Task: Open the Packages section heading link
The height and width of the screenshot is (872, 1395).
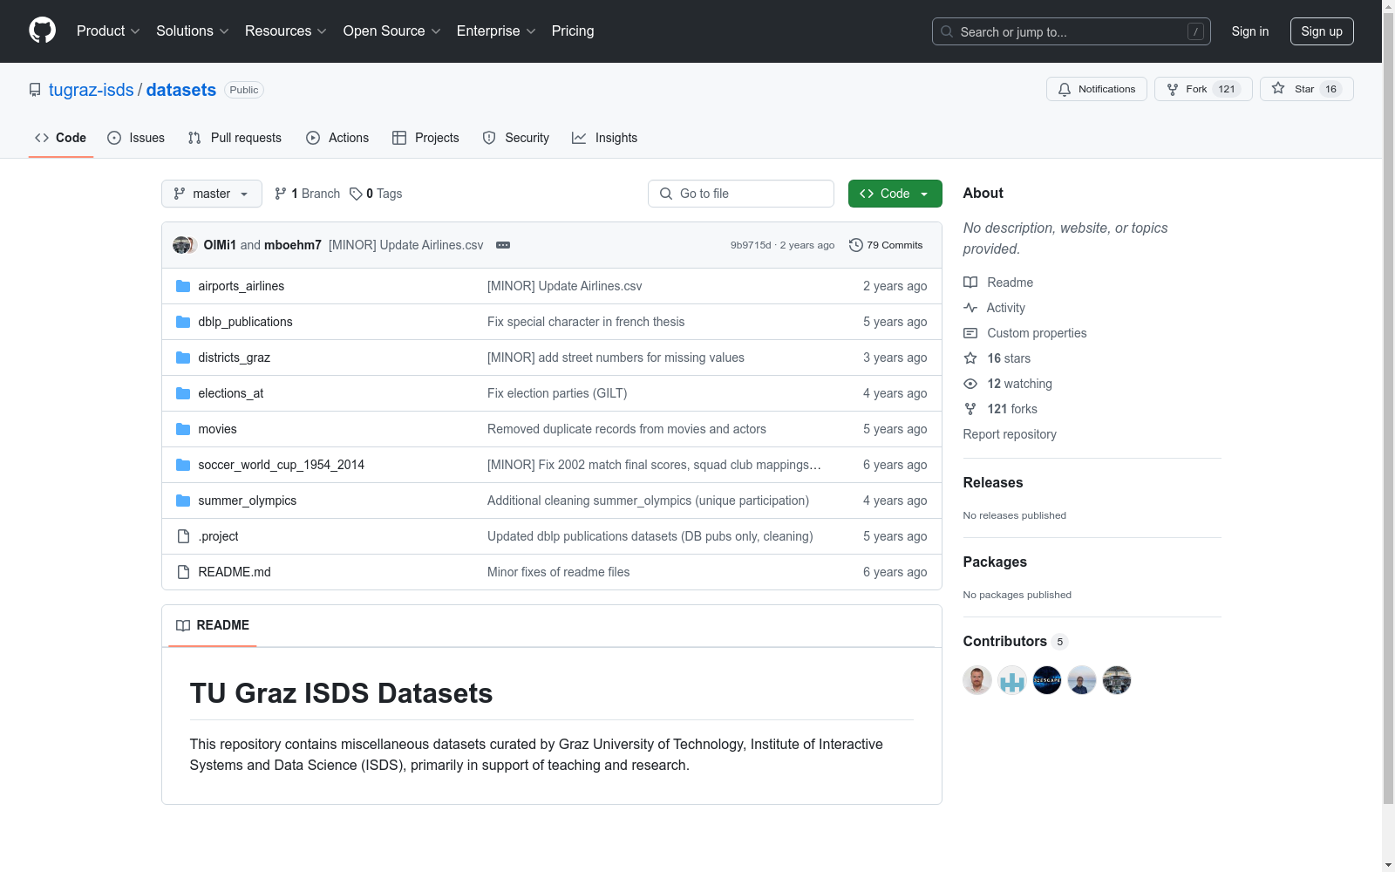Action: [995, 562]
